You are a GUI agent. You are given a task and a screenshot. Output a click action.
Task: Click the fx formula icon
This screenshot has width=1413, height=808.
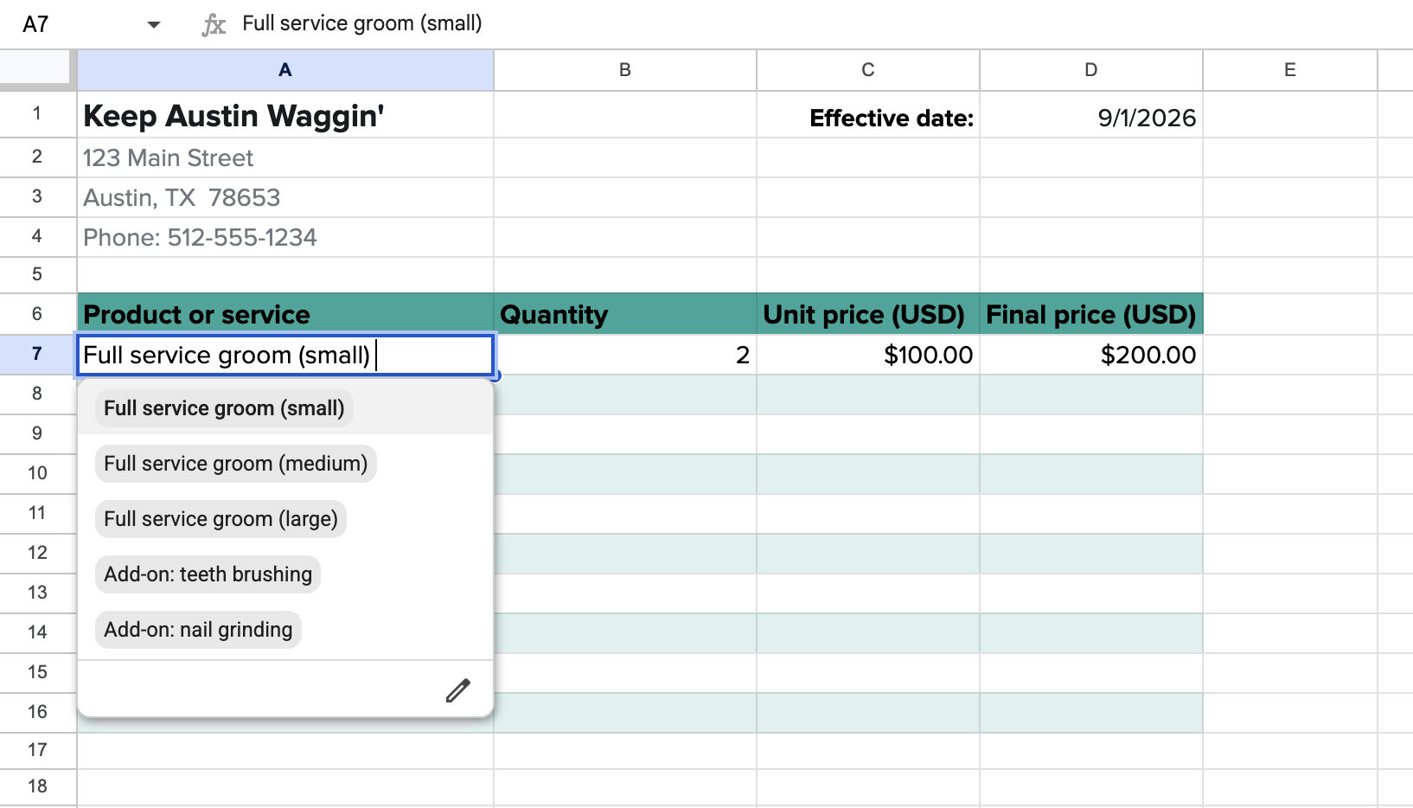(213, 24)
